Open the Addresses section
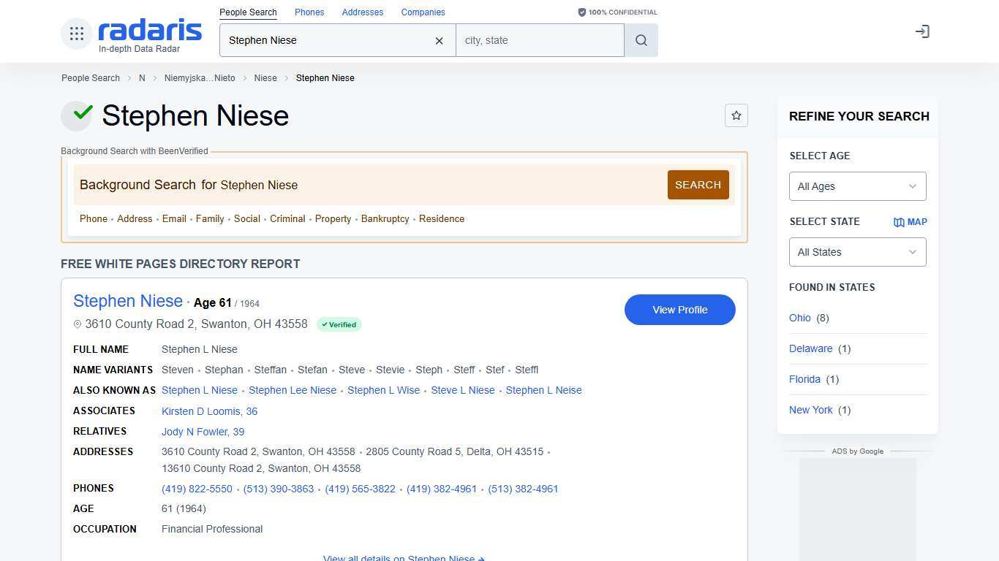Screen dimensions: 999x561 click(362, 12)
